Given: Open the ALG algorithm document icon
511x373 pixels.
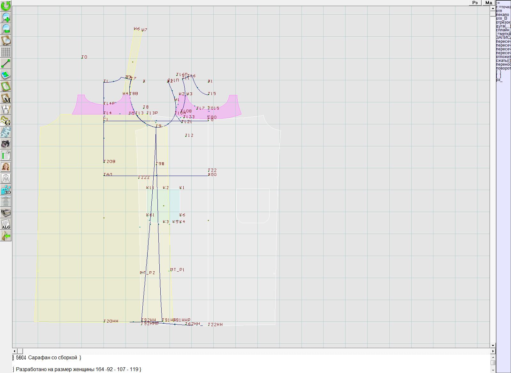Looking at the screenshot, I should [6, 224].
